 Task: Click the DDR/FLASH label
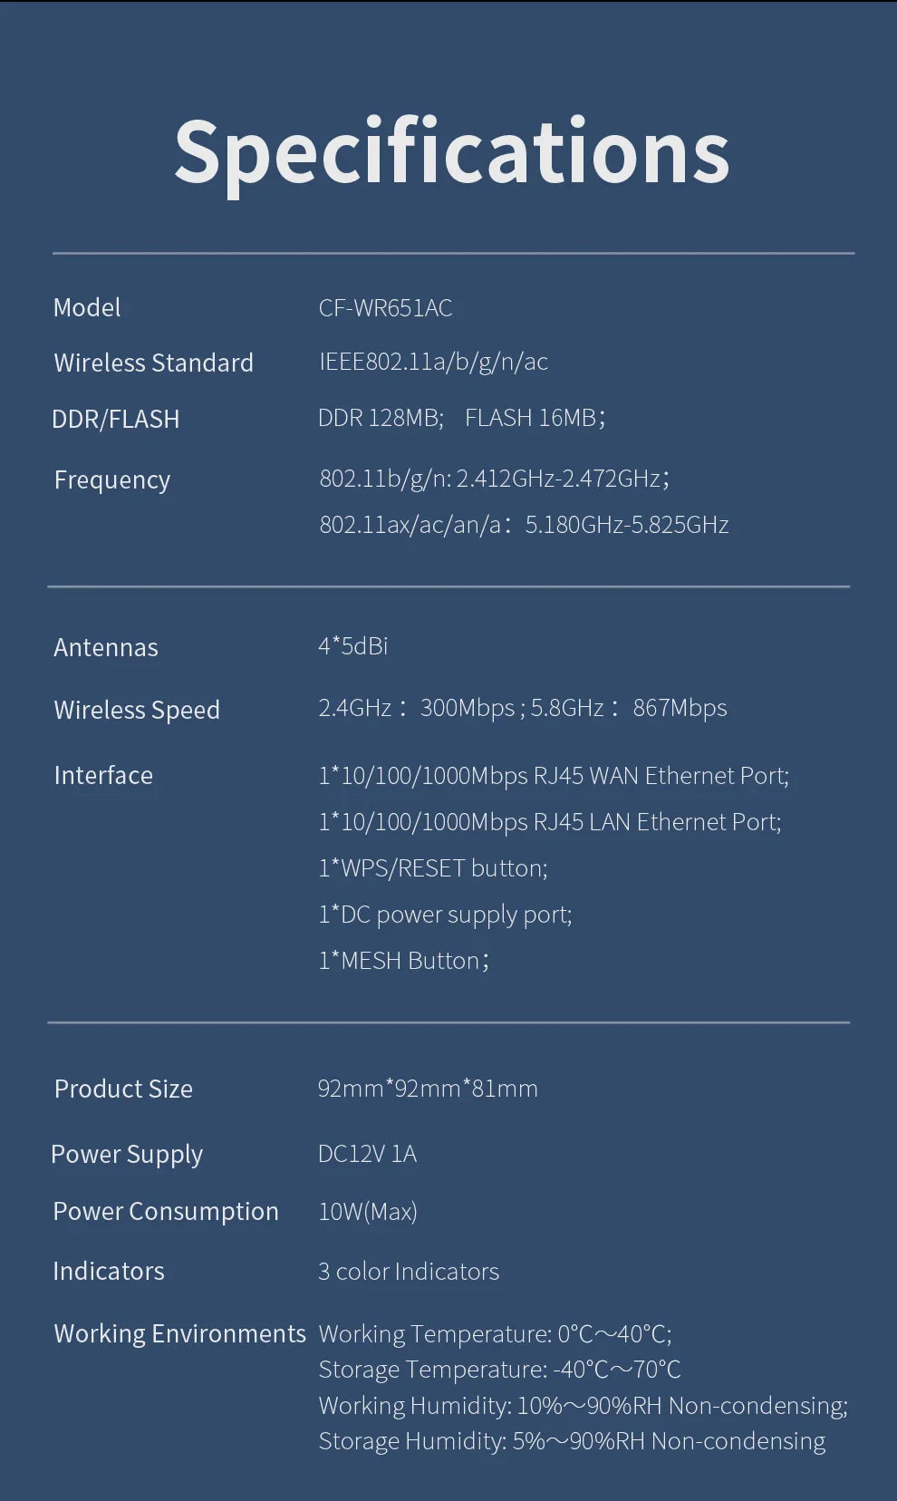click(x=115, y=419)
